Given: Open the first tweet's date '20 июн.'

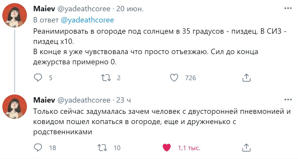Looking at the screenshot, I should coord(130,9).
